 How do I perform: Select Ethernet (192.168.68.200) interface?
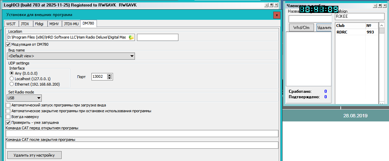12,84
